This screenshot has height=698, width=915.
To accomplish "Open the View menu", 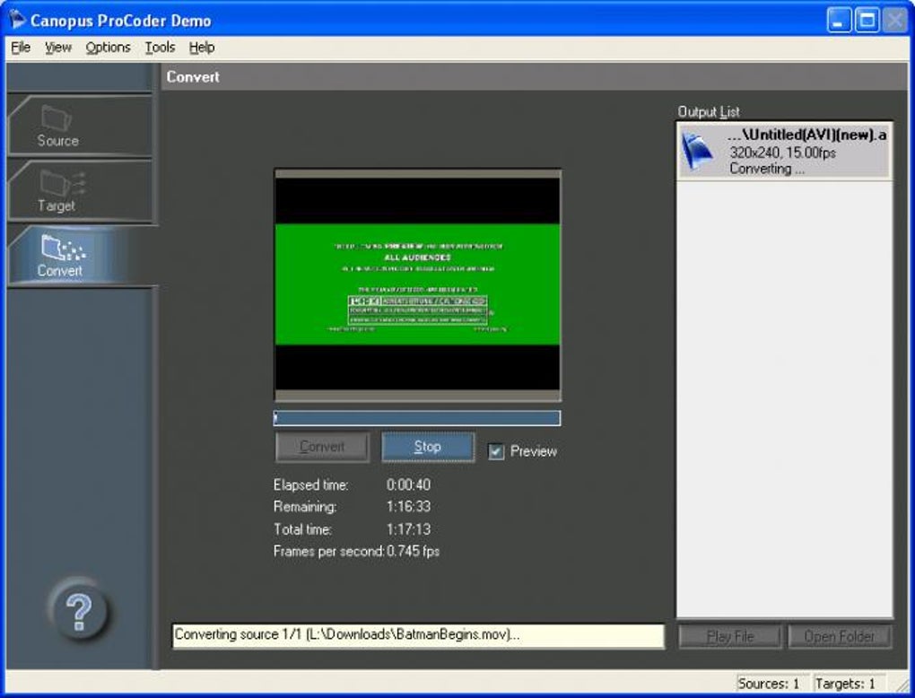I will [x=58, y=48].
